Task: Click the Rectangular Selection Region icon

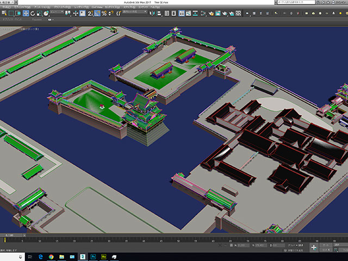Action: [x=11, y=13]
